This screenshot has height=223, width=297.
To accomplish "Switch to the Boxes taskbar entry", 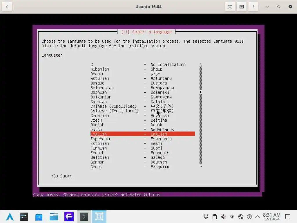I will pos(99,217).
